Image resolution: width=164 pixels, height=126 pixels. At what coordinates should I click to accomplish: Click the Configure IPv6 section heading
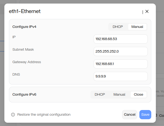[x=24, y=95]
